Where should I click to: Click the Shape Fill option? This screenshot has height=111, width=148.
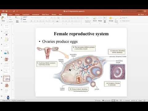click(124, 18)
